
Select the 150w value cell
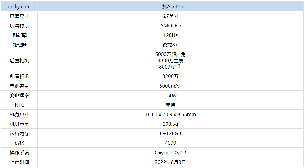click(170, 95)
